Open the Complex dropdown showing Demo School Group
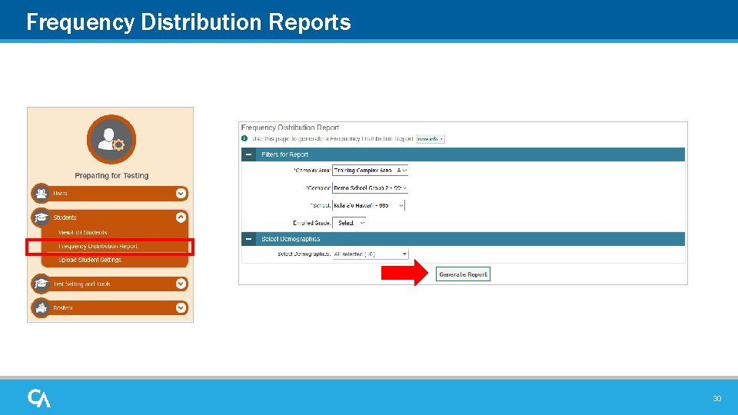The height and width of the screenshot is (415, 738). coord(370,188)
